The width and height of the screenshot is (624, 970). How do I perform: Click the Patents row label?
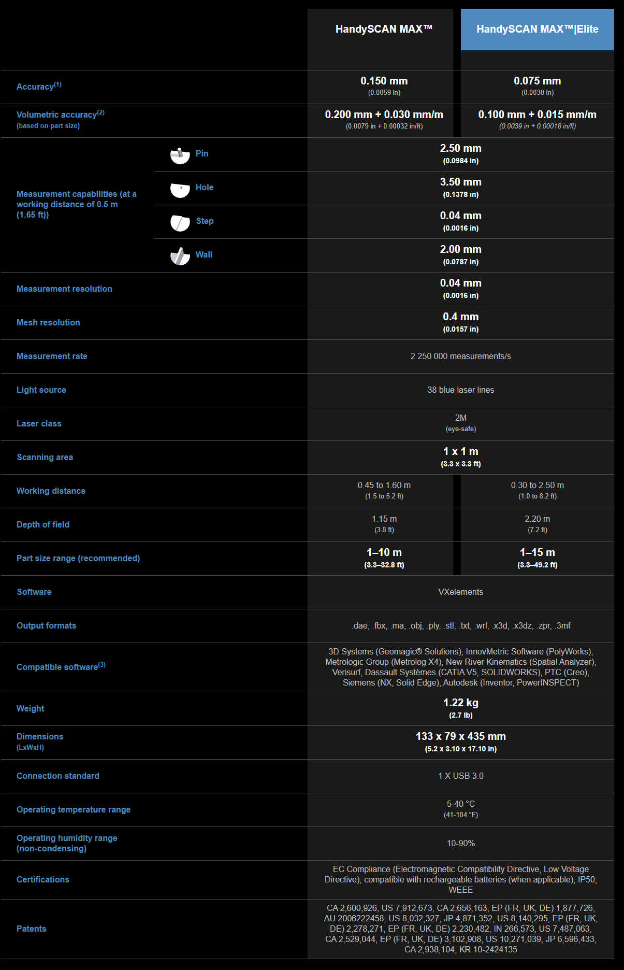31,929
